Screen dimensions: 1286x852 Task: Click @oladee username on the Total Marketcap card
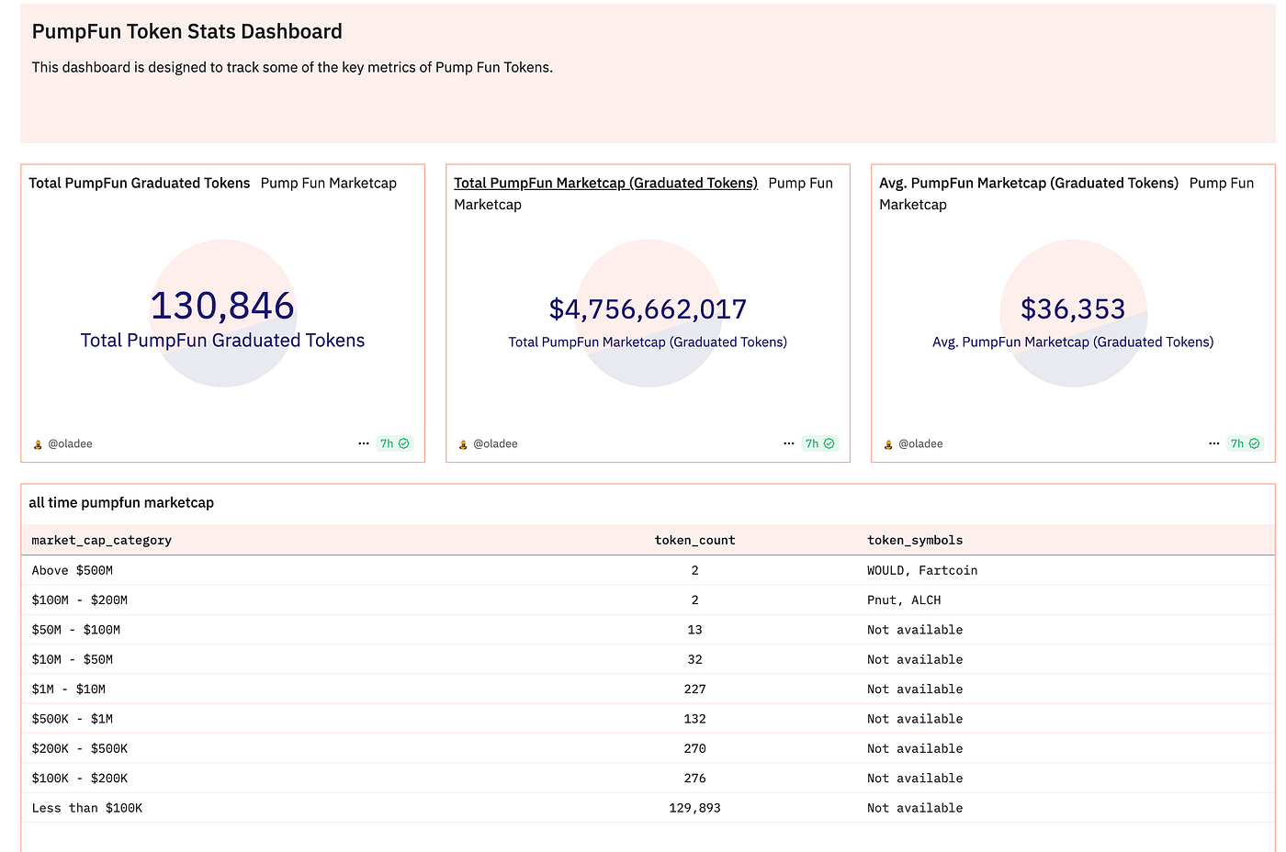pos(495,443)
